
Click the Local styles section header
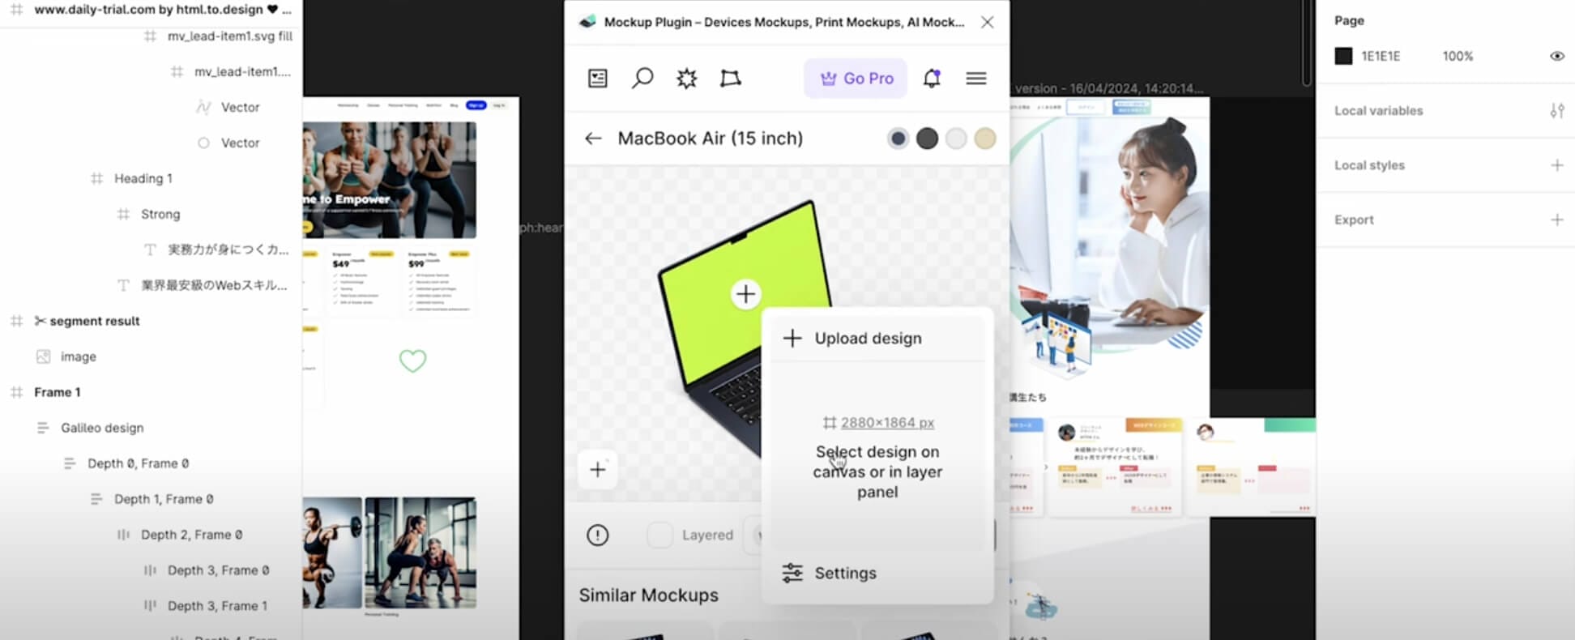pyautogui.click(x=1369, y=165)
